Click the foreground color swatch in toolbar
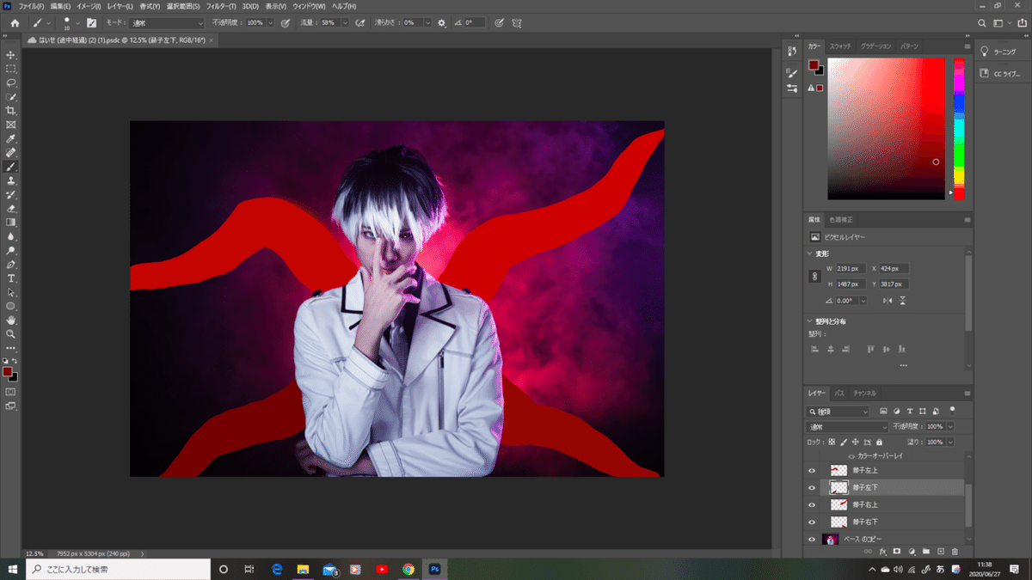 tap(8, 372)
